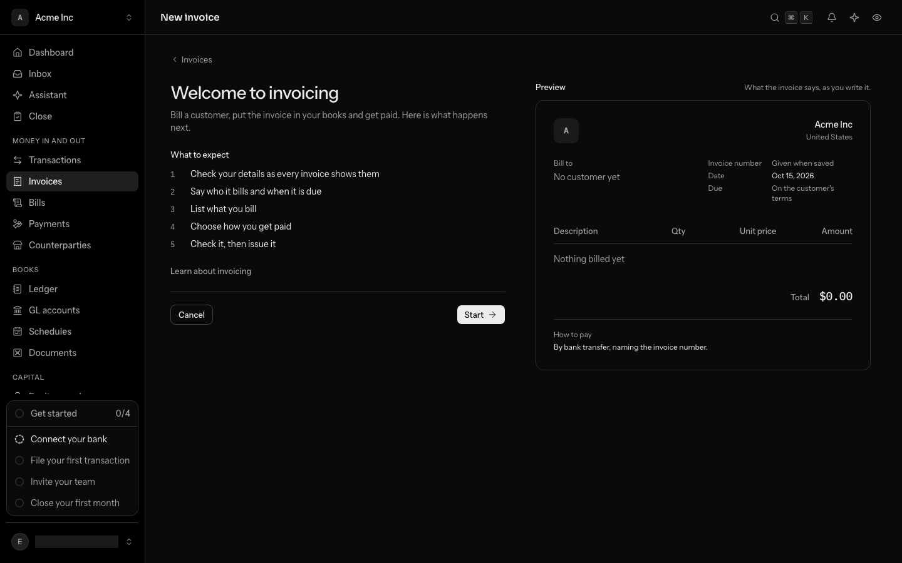Check the File your first transaction circle

(19, 460)
